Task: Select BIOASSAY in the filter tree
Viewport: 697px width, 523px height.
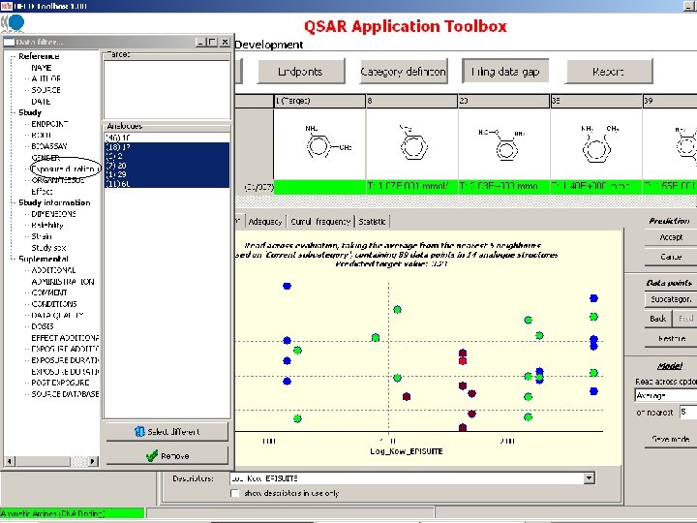Action: tap(49, 146)
